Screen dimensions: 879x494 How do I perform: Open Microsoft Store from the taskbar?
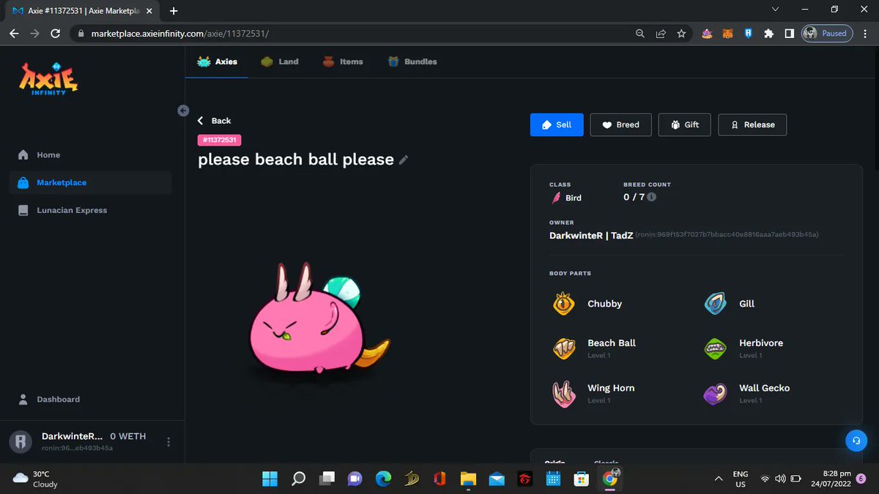coord(582,479)
